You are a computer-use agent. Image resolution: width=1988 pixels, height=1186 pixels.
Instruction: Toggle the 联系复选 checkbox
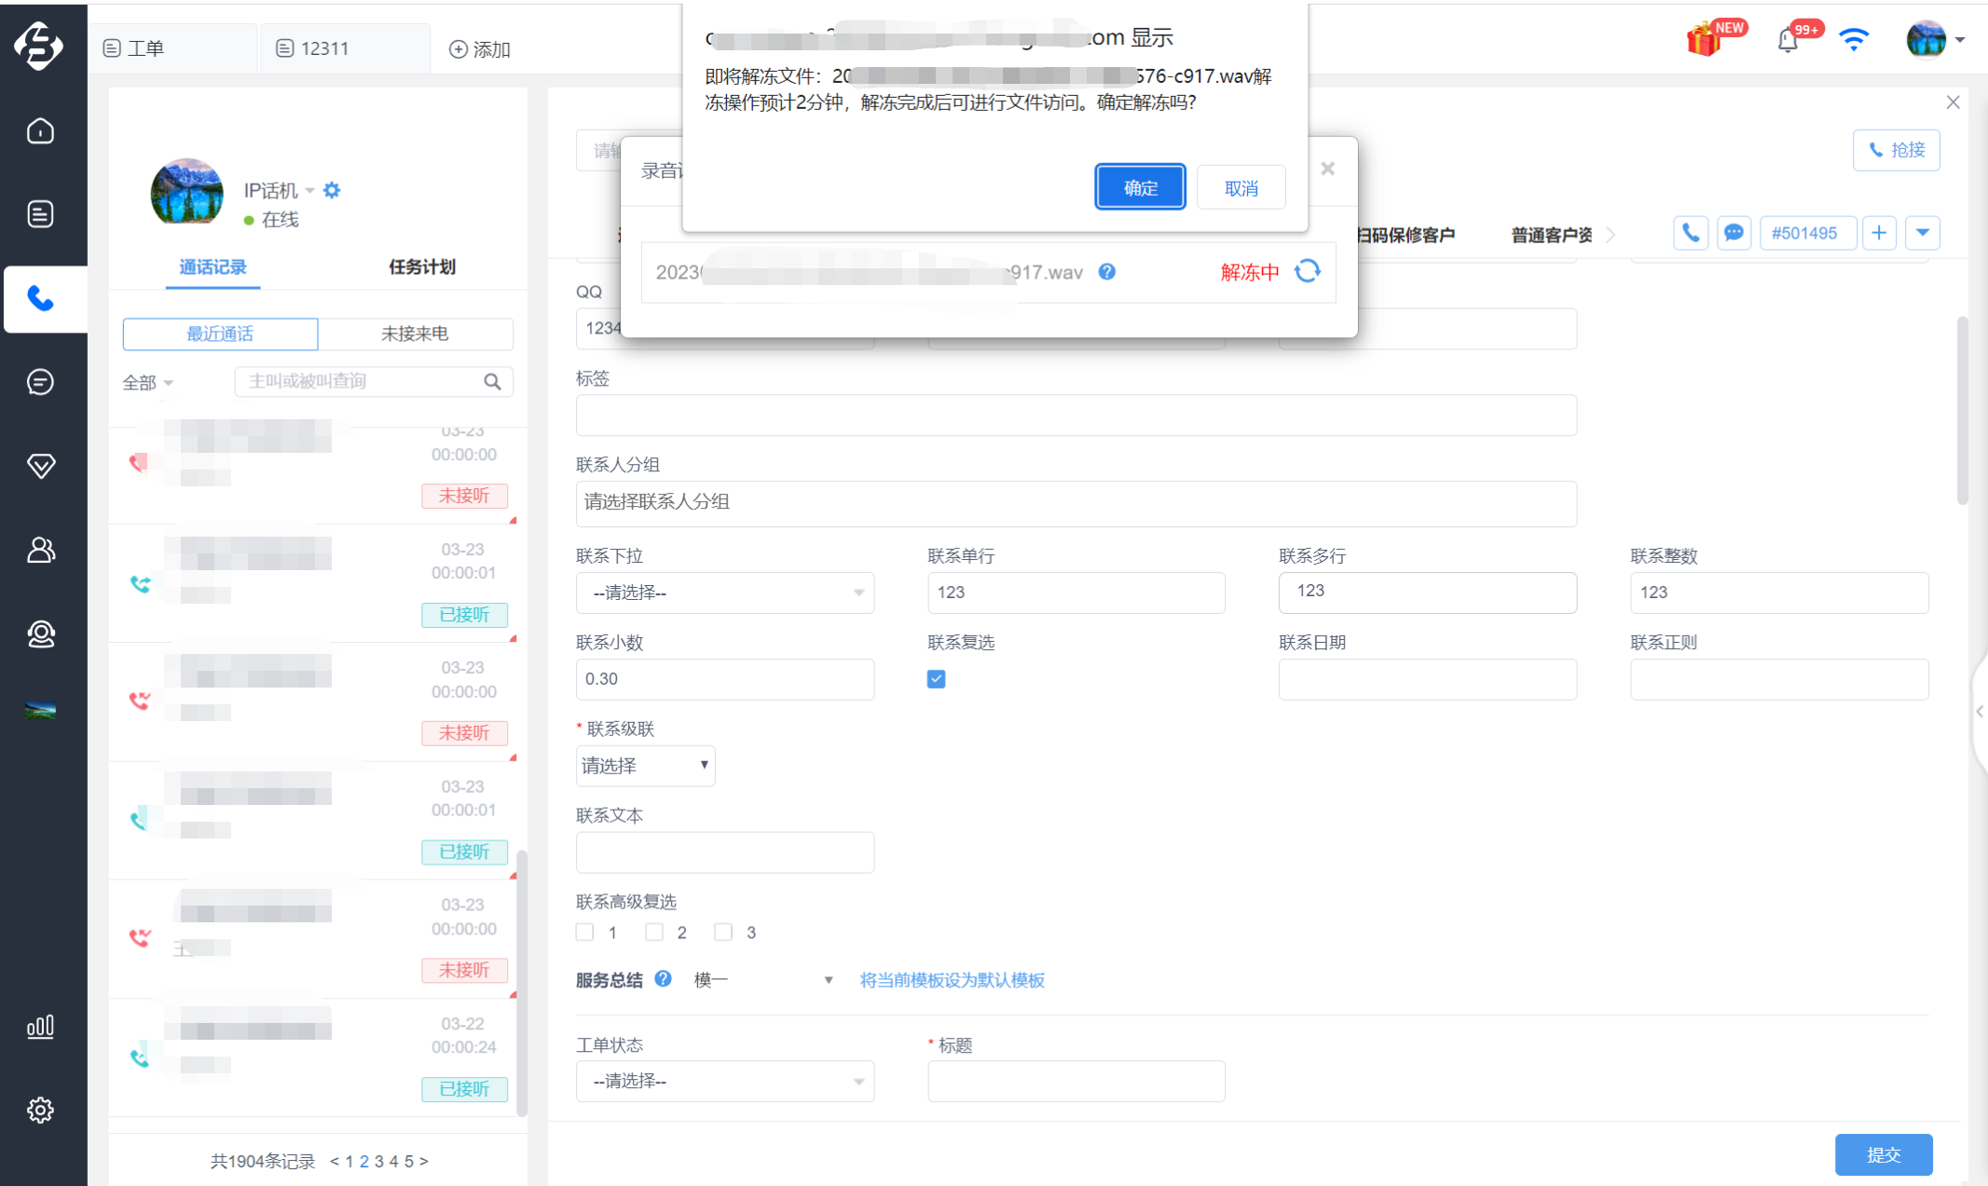click(x=937, y=679)
